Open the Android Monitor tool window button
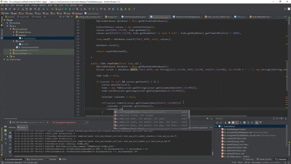Viewport: 291px width, 164px height. click(14, 159)
